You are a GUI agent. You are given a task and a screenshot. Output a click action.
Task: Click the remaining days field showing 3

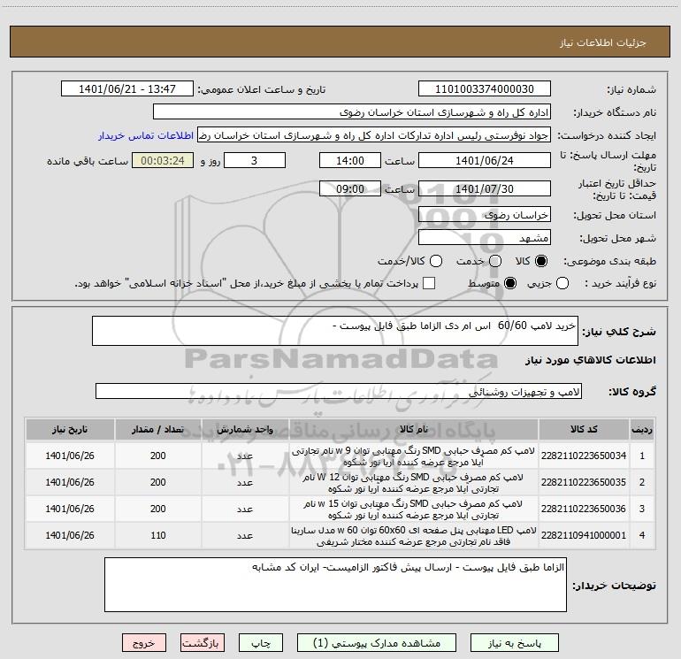pos(255,160)
